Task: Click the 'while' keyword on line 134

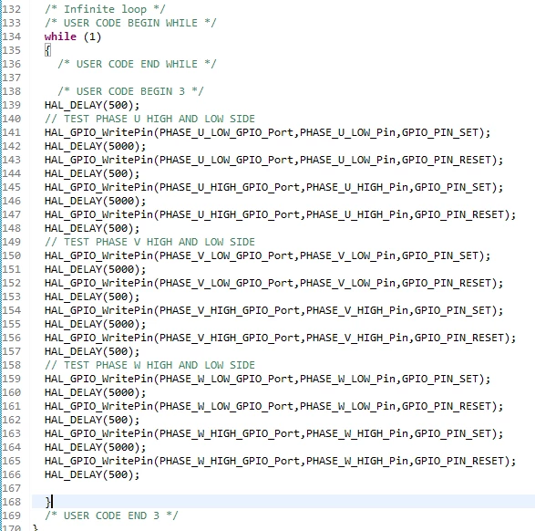Action: tap(60, 36)
